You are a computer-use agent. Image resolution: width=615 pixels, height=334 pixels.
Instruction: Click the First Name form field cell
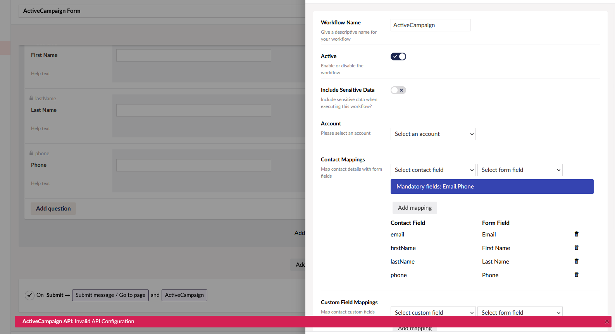click(x=496, y=248)
